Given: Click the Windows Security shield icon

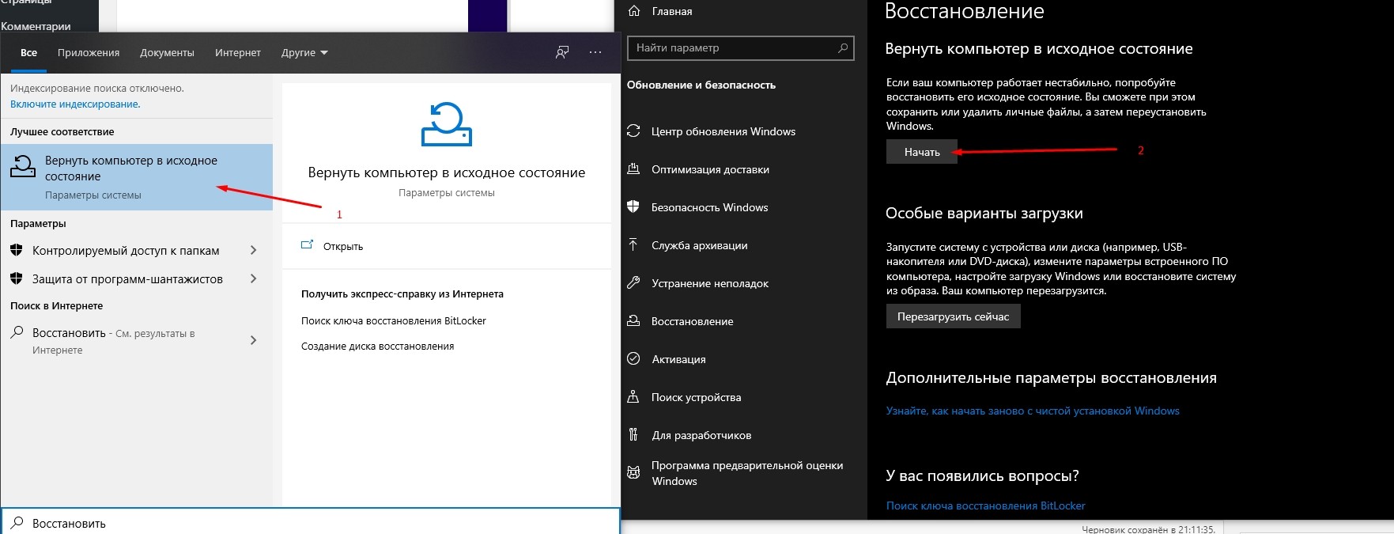Looking at the screenshot, I should click(633, 207).
